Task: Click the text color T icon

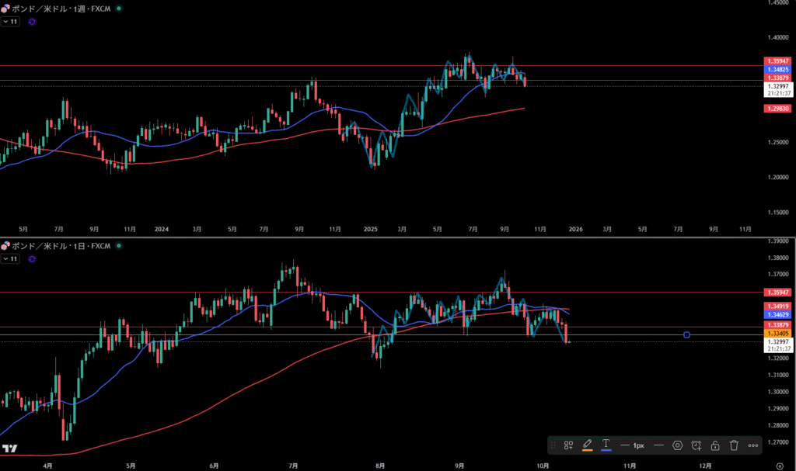Action: tap(606, 445)
